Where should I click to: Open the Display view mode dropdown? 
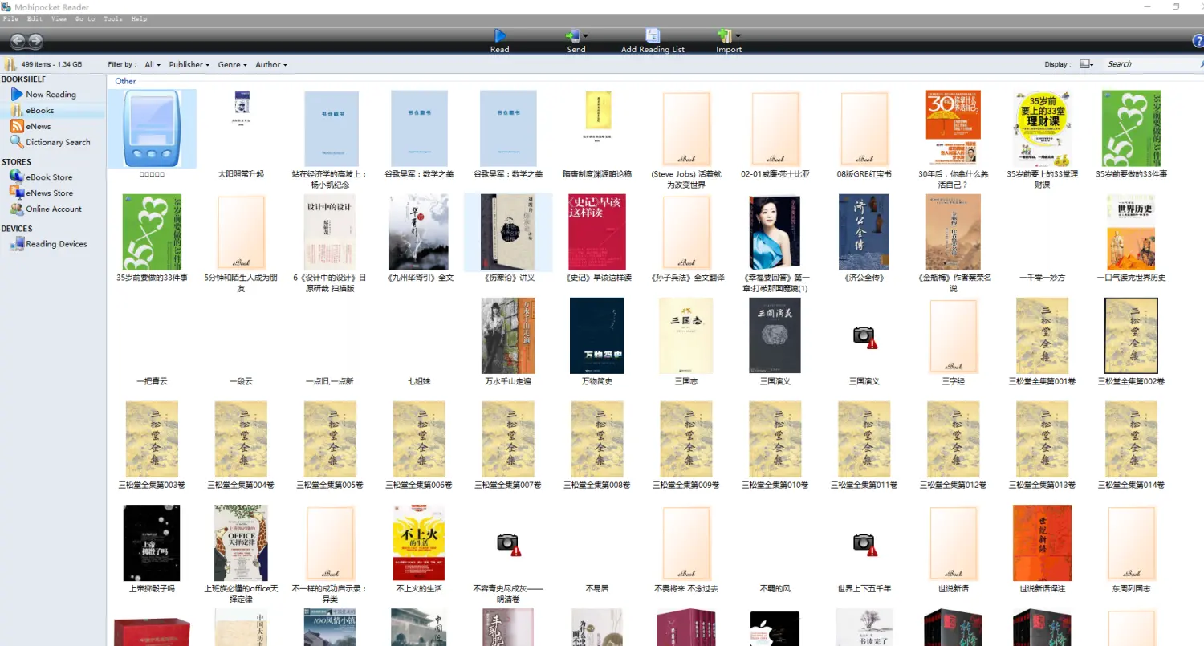[1086, 64]
